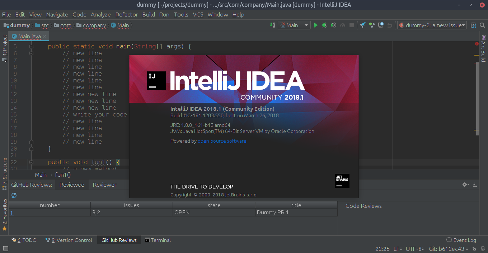Select fun1 in the breadcrumb bar
This screenshot has width=488, height=253.
(63, 175)
